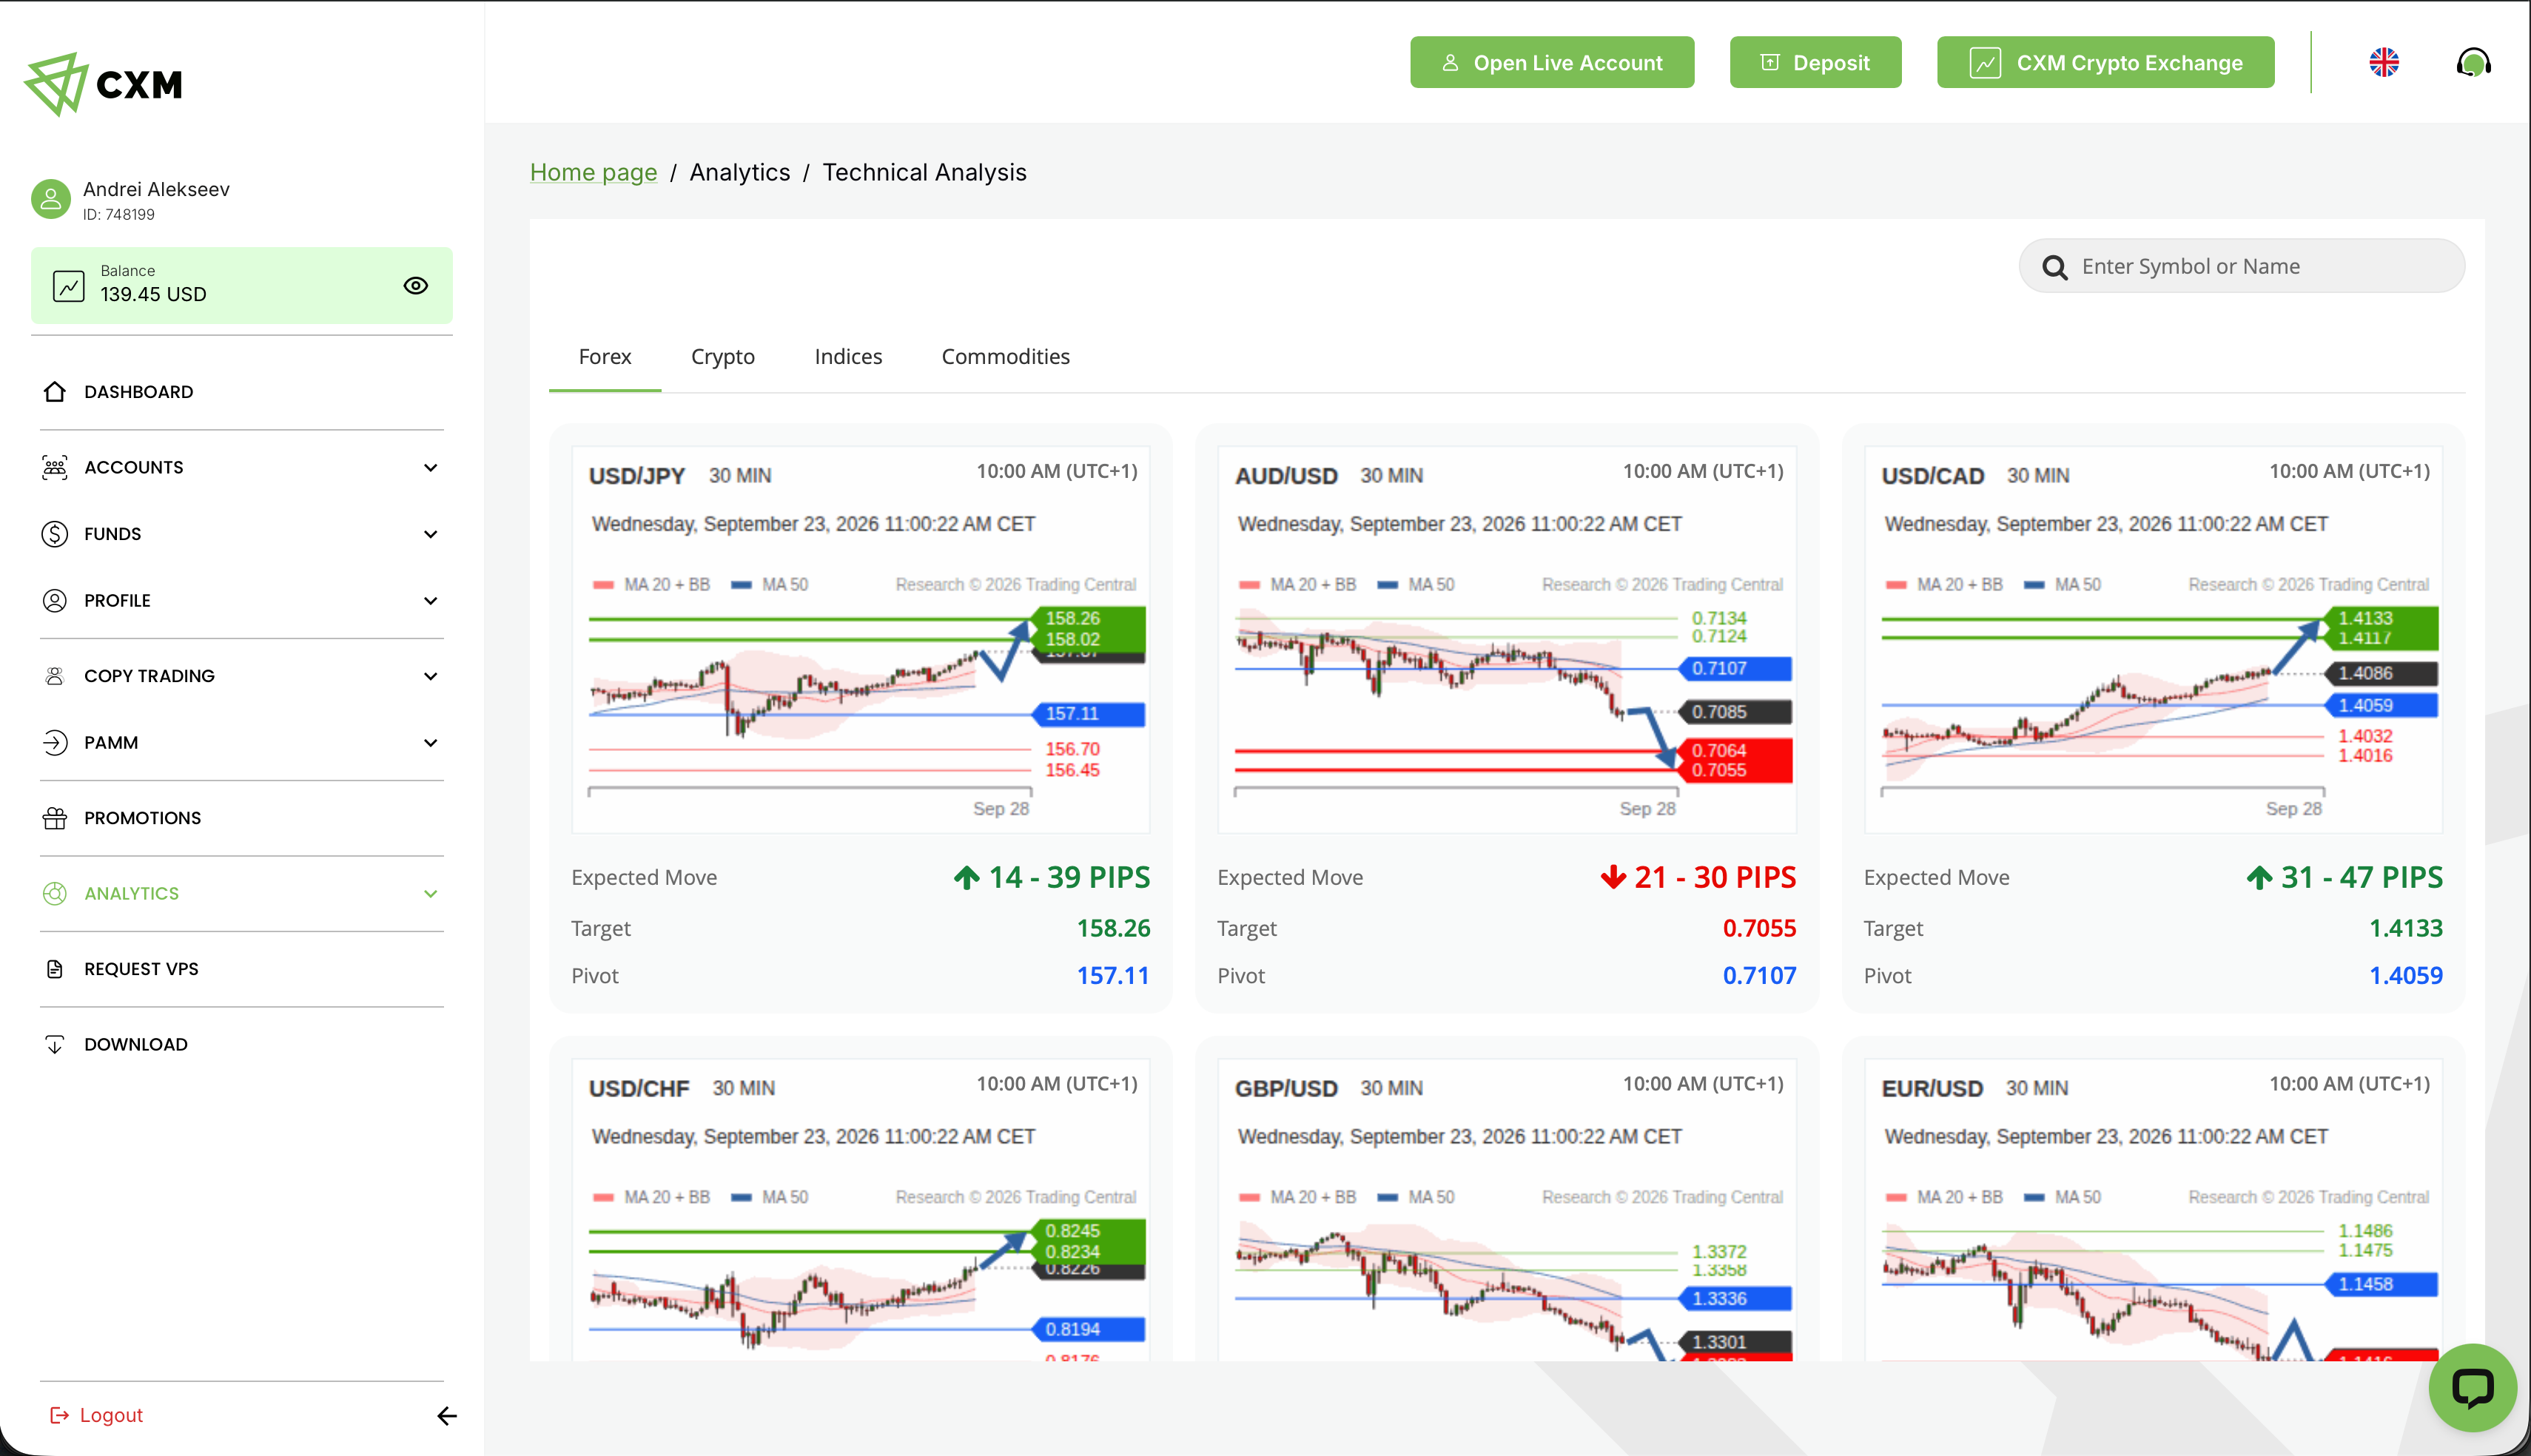Open the language flag selector
Viewport: 2531px width, 1456px height.
tap(2384, 63)
